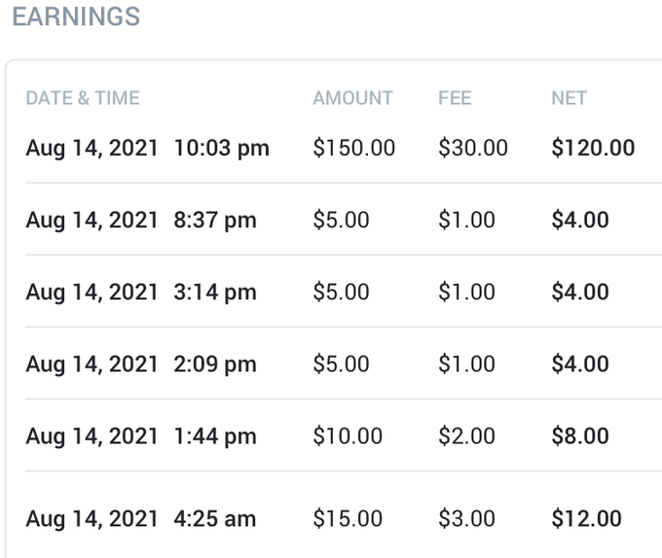Click the $8.00 net value
662x558 pixels.
(580, 436)
